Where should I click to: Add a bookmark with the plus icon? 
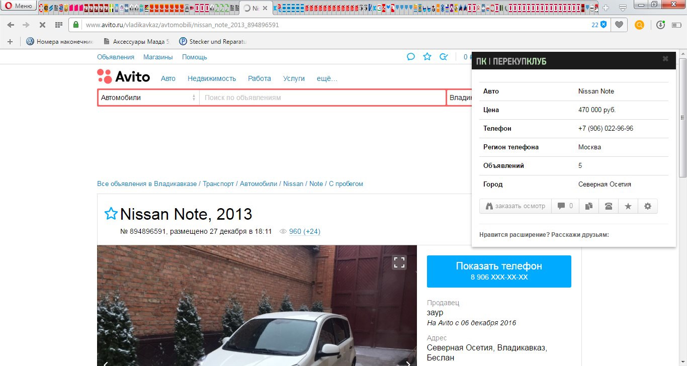(x=10, y=42)
